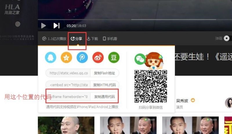Share to Sina Weibo via red icon
The width and height of the screenshot is (232, 134).
pos(98,57)
